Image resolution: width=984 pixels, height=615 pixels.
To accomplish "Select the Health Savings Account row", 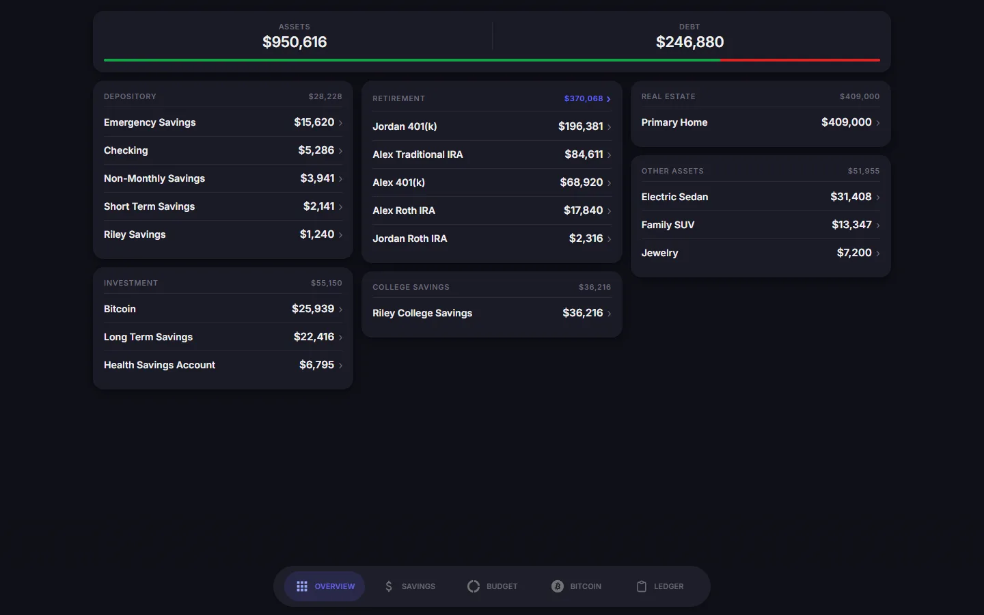I will tap(223, 365).
